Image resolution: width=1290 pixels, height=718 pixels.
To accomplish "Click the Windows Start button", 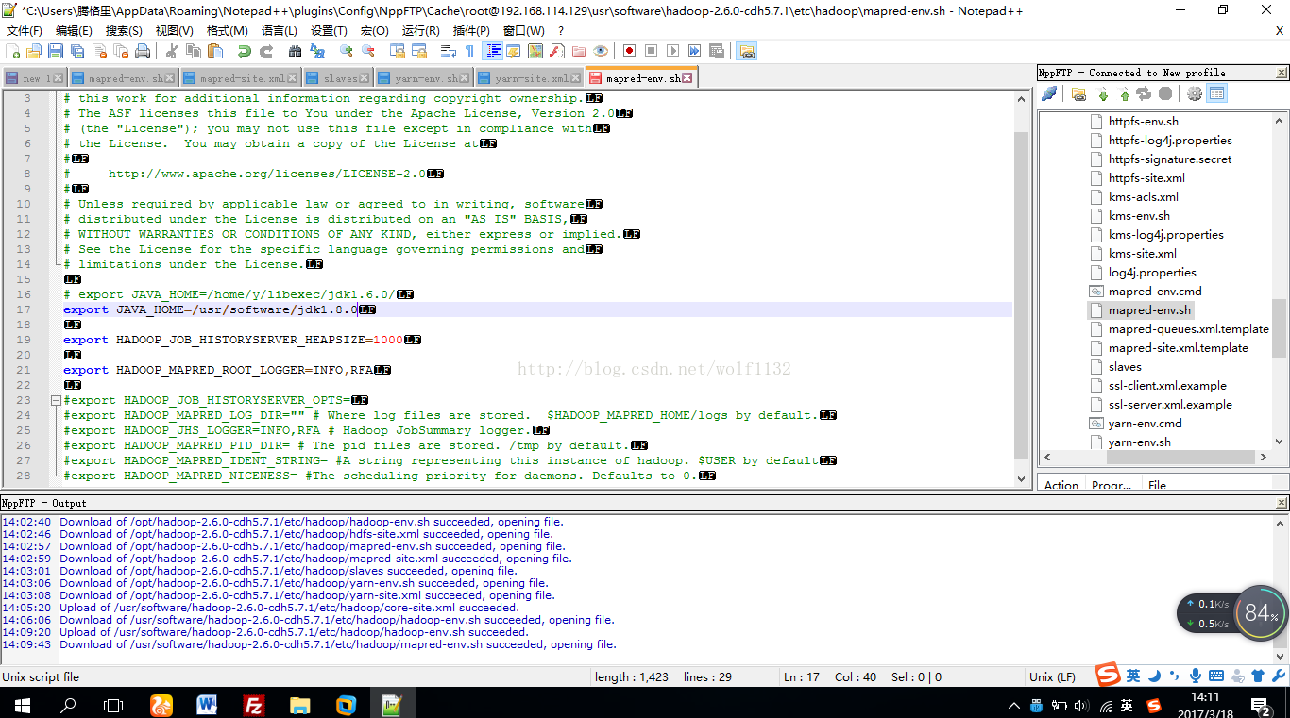I will click(x=22, y=705).
